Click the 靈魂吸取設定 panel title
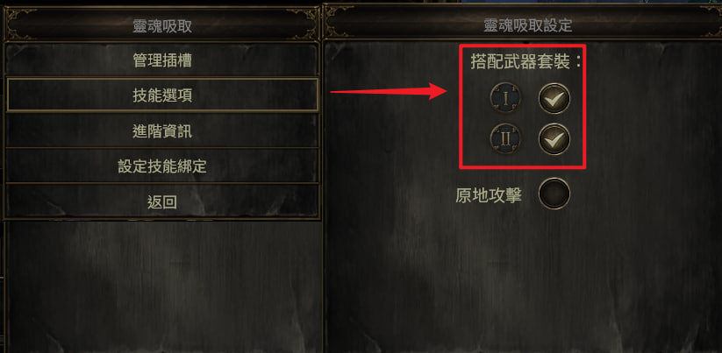Viewport: 722px width, 353px height. [x=528, y=25]
